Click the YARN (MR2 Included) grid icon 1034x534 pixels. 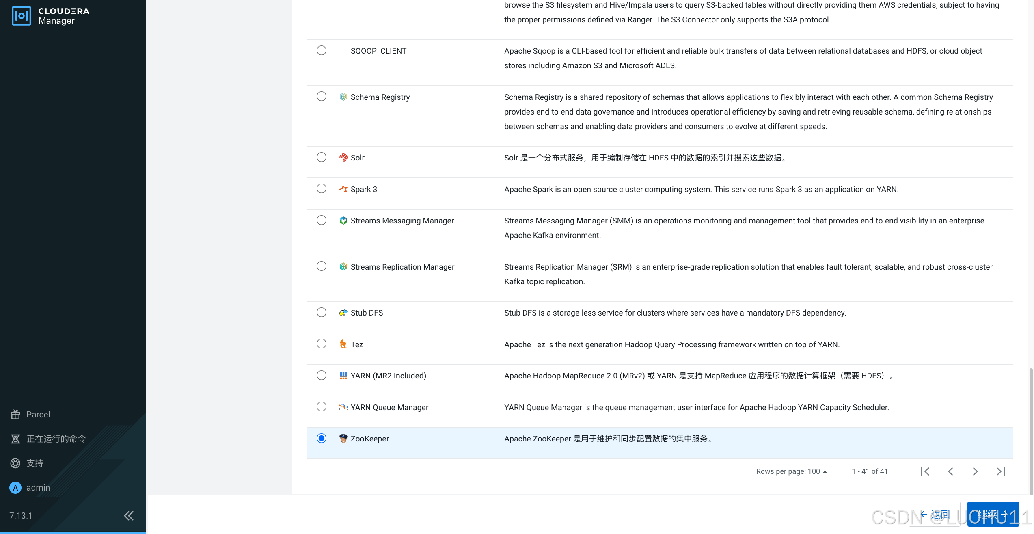coord(343,376)
